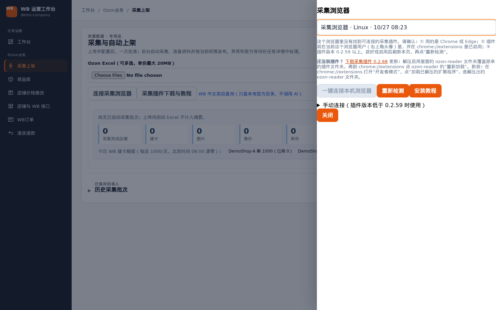Viewport: 496px width, 310px height.
Task: Open the 安装教程 button
Action: [x=425, y=91]
